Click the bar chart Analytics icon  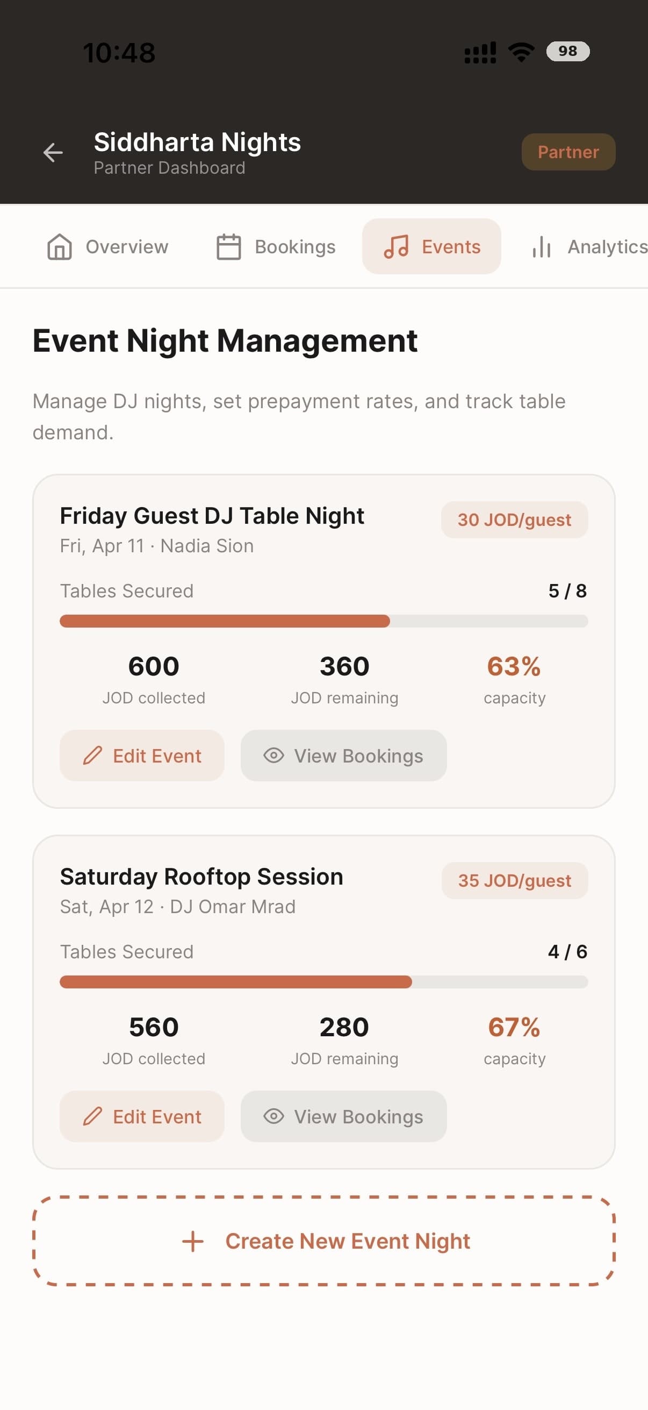point(542,247)
